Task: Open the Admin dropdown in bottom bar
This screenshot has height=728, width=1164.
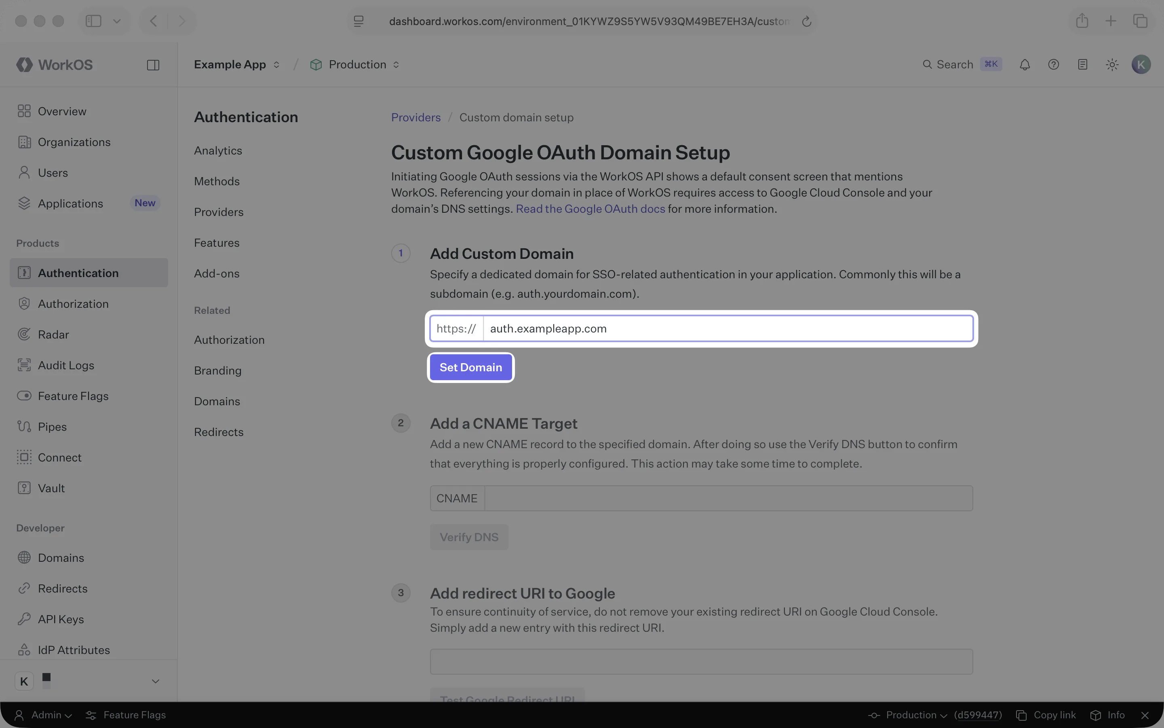Action: click(x=43, y=715)
